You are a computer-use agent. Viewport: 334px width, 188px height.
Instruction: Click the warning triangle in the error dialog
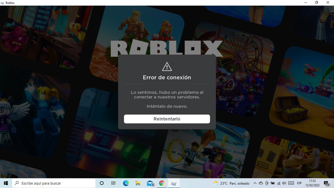coord(167,67)
